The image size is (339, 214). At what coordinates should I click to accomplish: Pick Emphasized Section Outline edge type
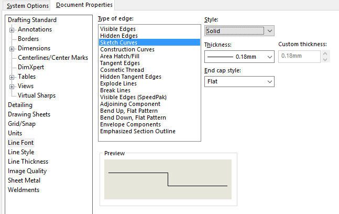(137, 131)
